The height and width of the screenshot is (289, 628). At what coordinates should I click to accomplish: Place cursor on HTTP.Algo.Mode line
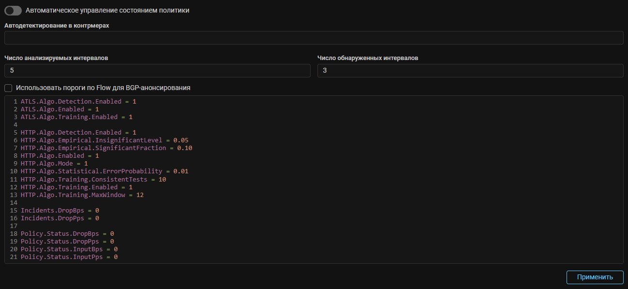coord(54,164)
